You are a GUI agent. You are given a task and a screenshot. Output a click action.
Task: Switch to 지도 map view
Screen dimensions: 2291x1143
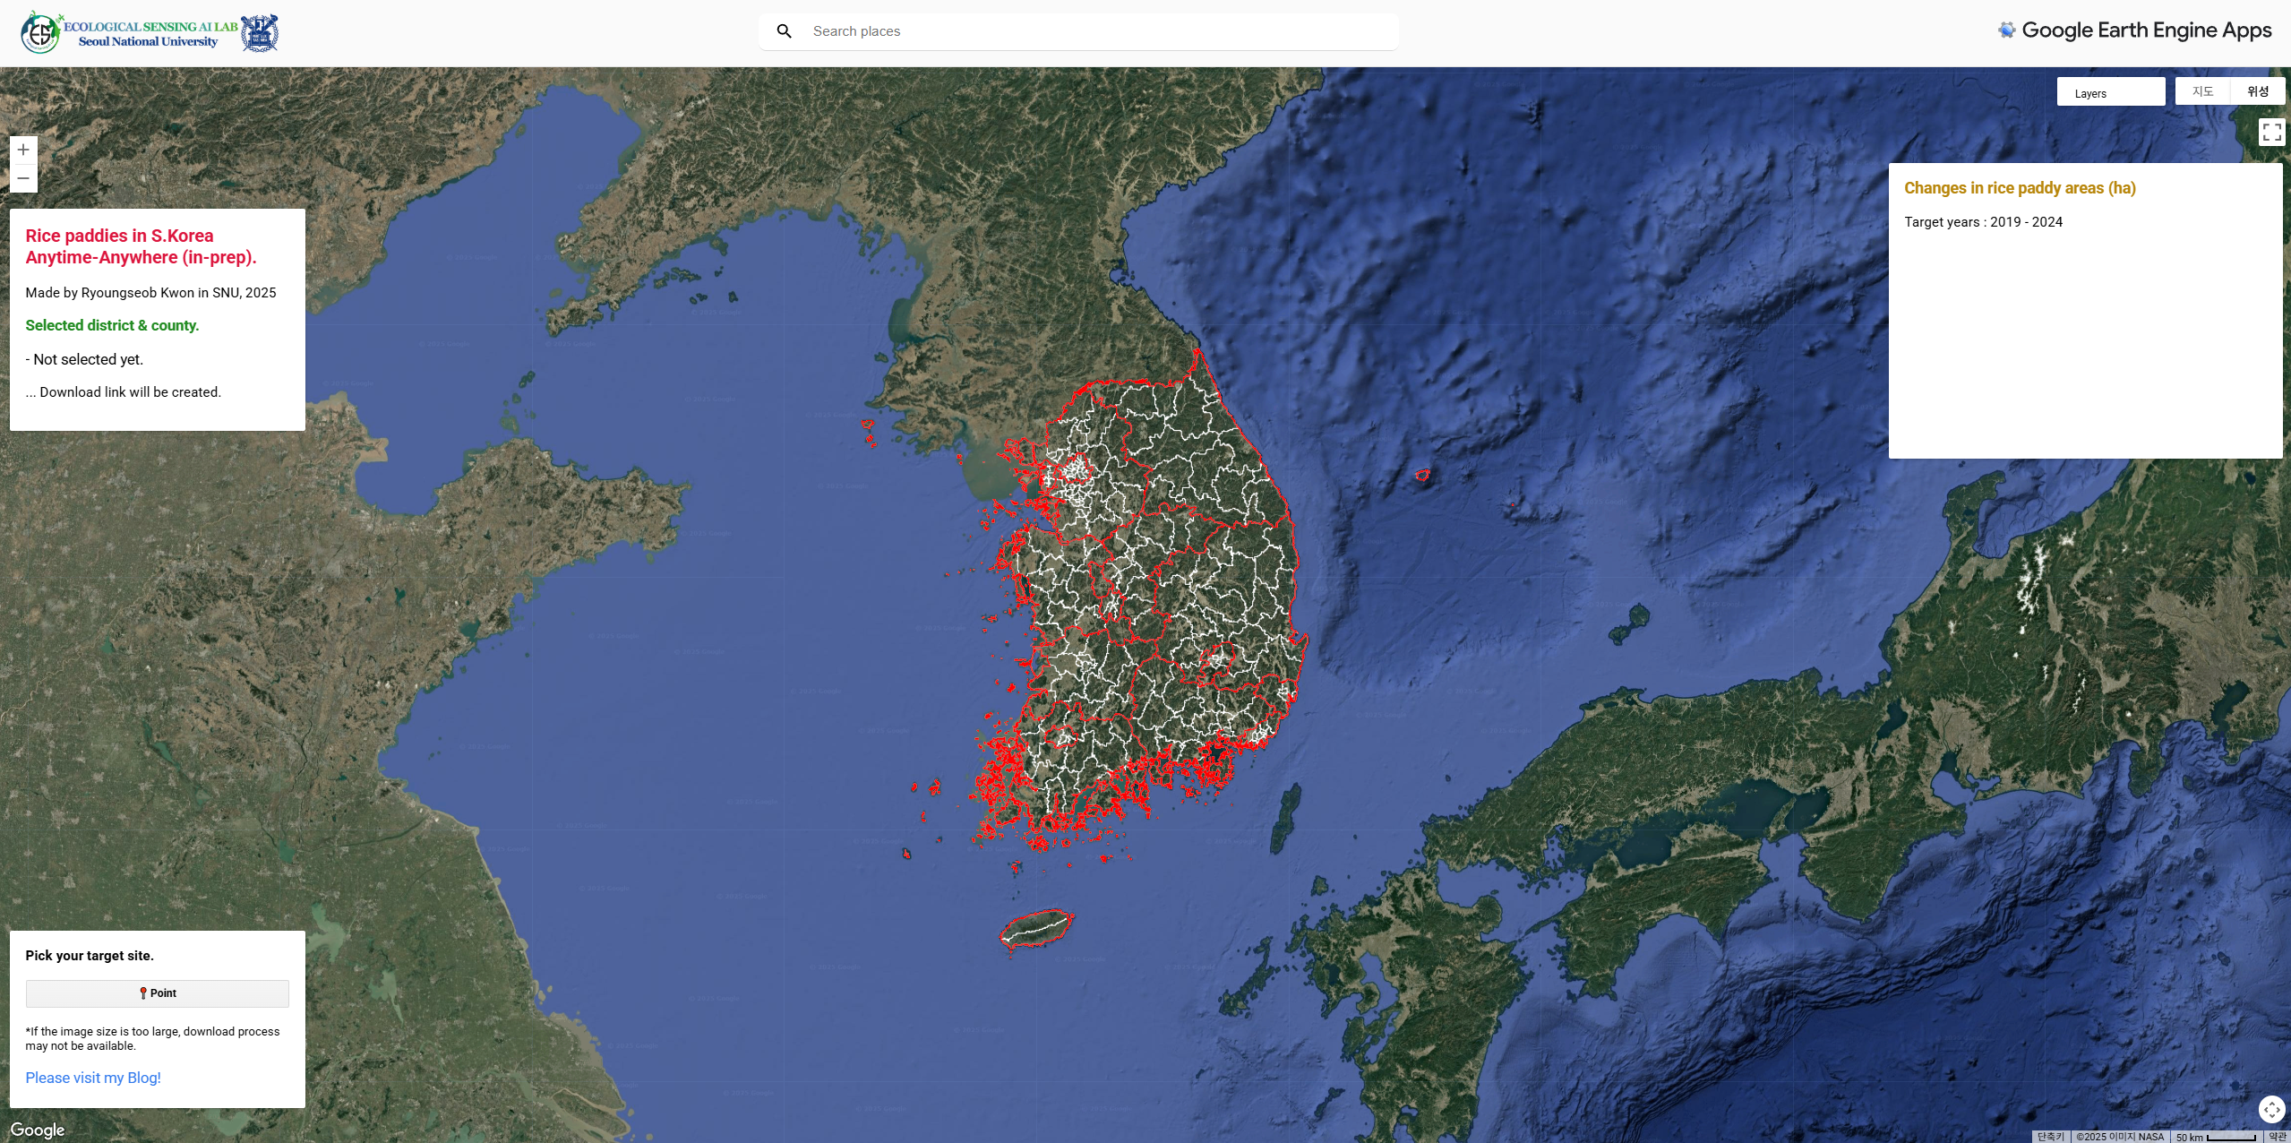(x=2202, y=91)
